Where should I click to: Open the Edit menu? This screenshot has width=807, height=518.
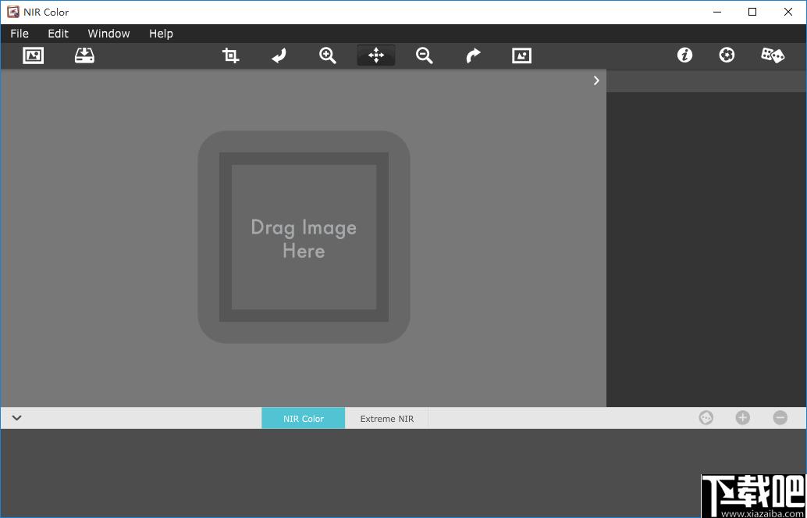tap(58, 34)
